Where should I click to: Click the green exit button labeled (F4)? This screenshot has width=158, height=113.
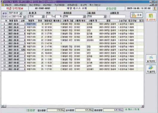151,17
